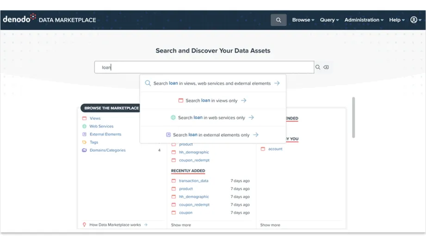This screenshot has width=426, height=244.
Task: Open Domains/Categories in the browse list
Action: coord(108,150)
